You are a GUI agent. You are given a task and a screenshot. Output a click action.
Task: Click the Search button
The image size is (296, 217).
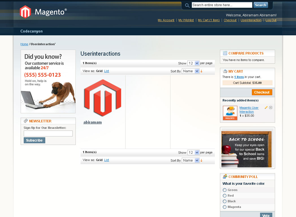click(x=260, y=5)
